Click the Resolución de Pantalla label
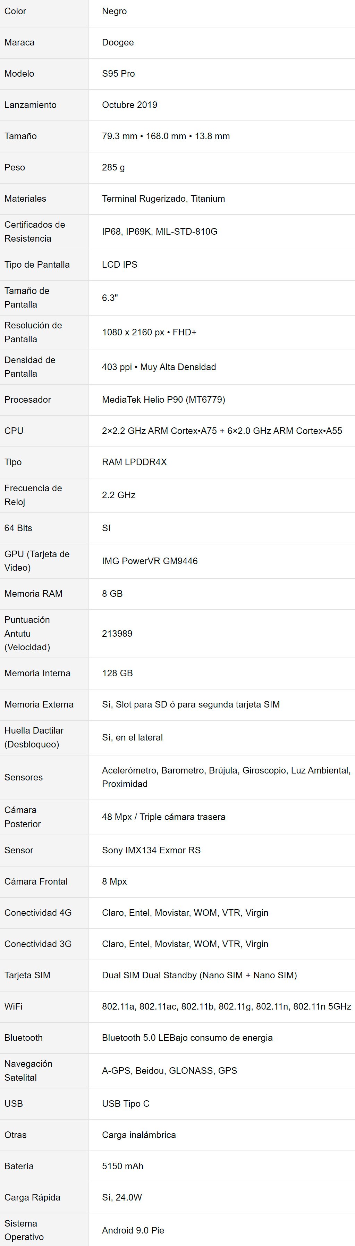 (x=33, y=332)
